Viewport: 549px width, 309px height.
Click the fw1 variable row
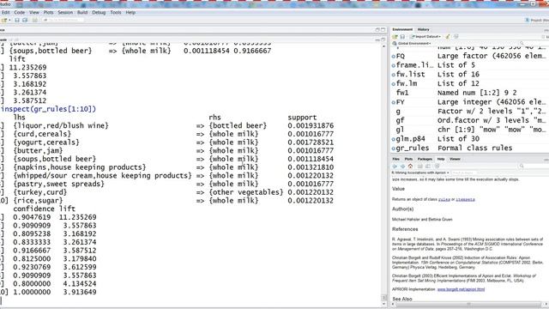coord(470,93)
